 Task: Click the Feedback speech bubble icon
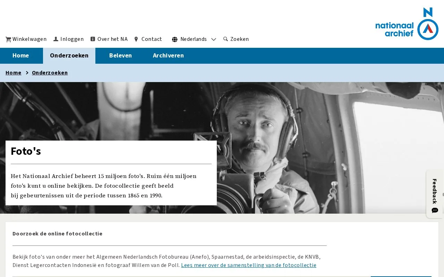[x=435, y=210]
